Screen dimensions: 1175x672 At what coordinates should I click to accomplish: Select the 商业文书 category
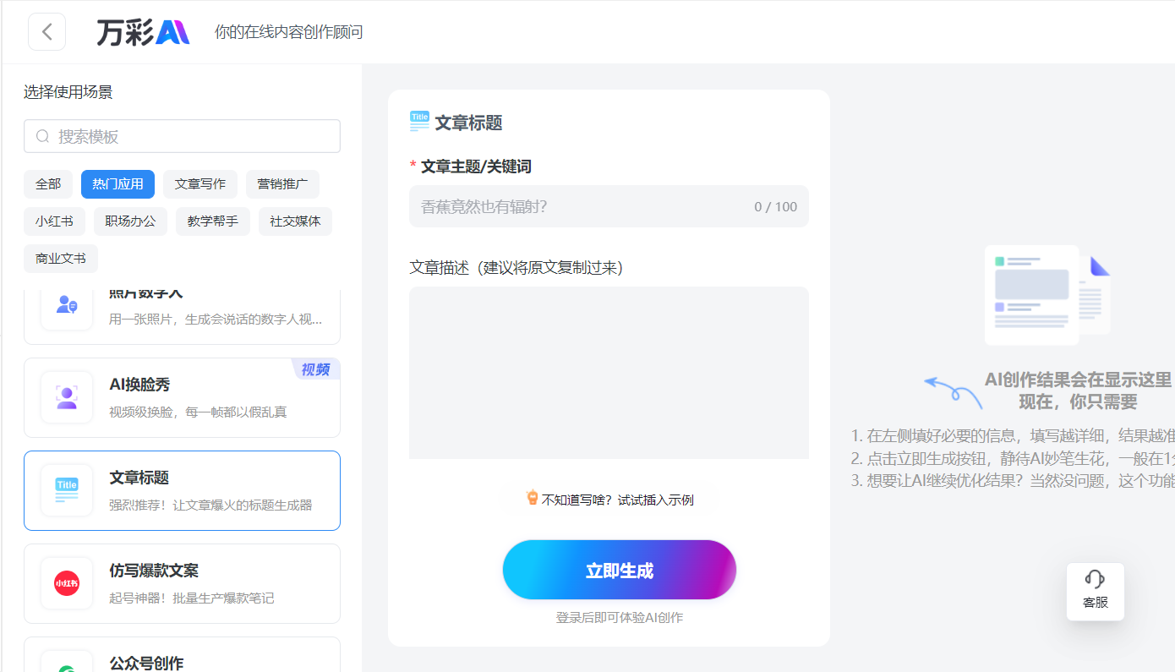(61, 259)
